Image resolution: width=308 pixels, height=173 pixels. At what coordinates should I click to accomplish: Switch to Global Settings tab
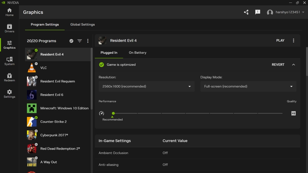82,25
